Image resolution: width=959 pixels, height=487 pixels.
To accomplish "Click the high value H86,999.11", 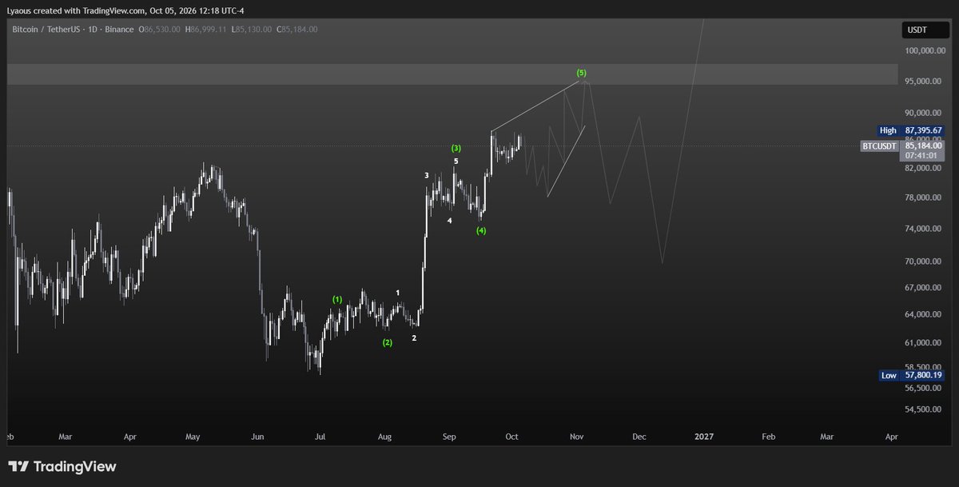I will 207,30.
